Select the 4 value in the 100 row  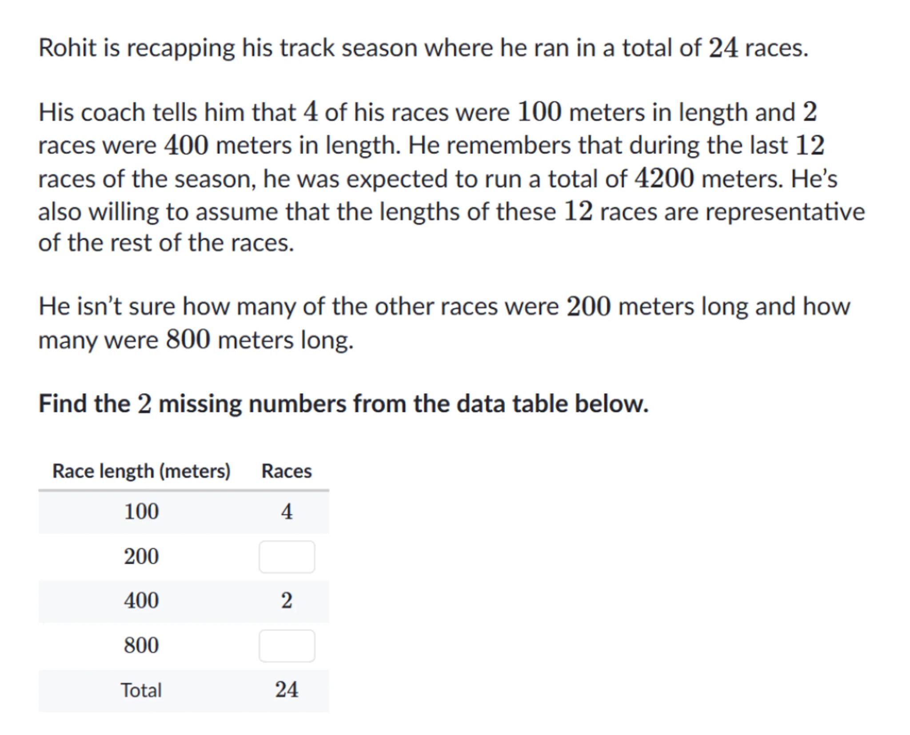[x=287, y=511]
